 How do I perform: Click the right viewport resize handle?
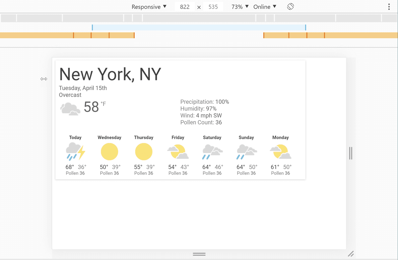(351, 153)
